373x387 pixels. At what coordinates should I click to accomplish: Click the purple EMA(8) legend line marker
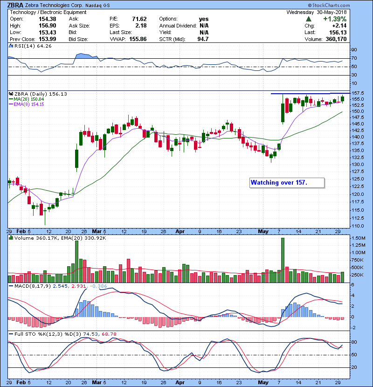pos(11,104)
